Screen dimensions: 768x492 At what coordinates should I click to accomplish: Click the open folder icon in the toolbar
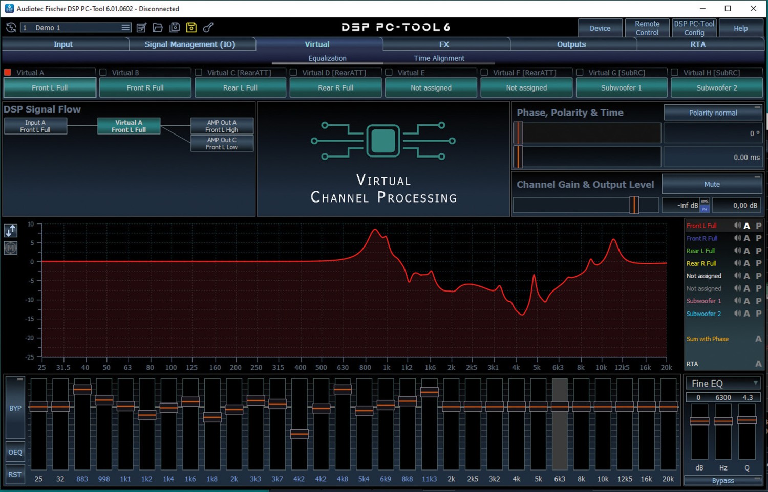click(x=158, y=28)
